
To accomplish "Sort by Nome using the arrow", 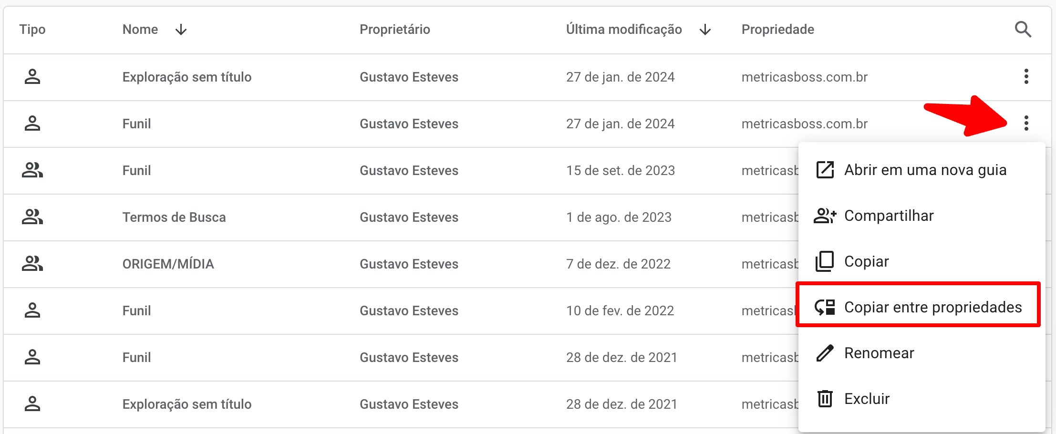I will click(181, 30).
